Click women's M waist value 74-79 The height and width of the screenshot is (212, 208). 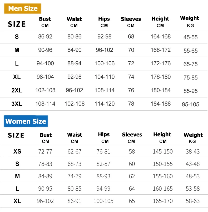[x=75, y=176]
